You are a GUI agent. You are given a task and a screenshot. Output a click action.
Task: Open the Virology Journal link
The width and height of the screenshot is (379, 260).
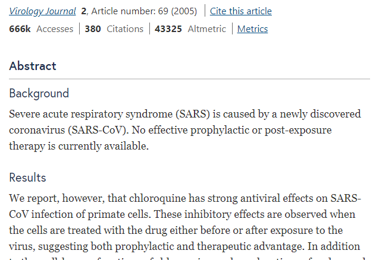[42, 11]
